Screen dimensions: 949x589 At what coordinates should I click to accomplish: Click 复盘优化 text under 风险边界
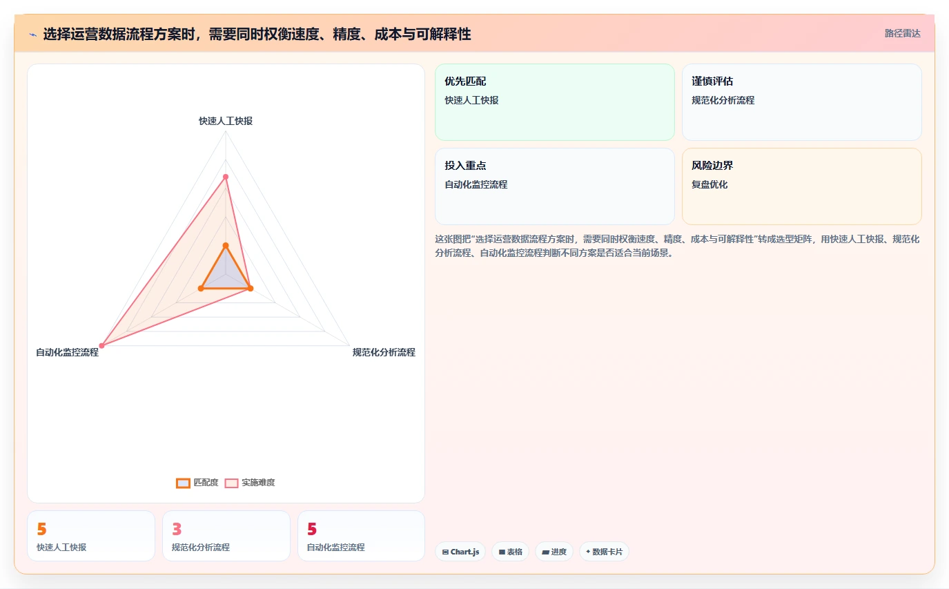pyautogui.click(x=710, y=184)
